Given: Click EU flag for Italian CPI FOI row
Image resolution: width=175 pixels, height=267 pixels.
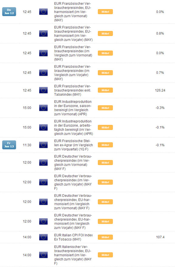Looking at the screenshot, I should [43, 237].
